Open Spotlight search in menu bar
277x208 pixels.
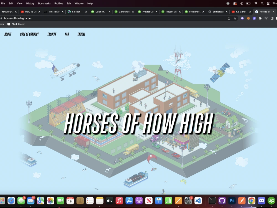262,3
